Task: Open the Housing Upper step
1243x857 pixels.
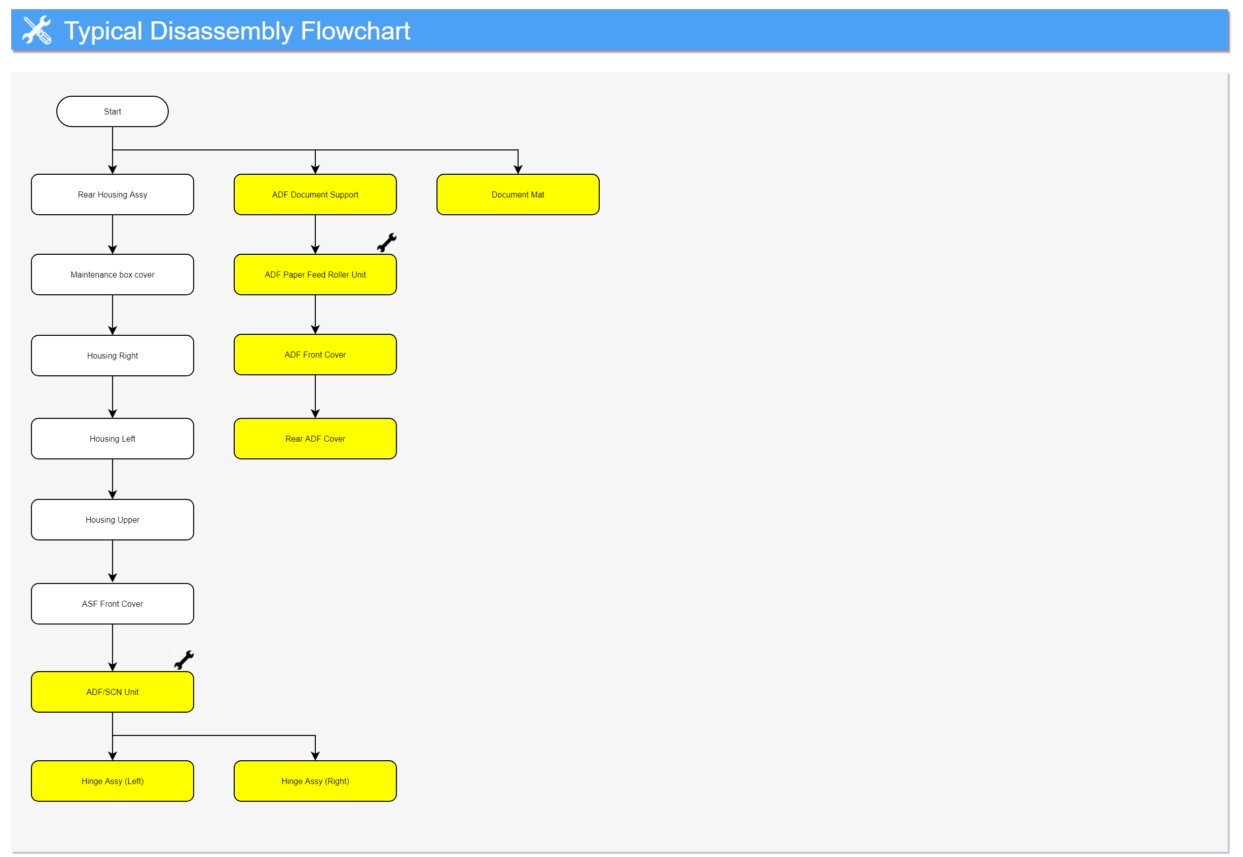Action: [113, 520]
